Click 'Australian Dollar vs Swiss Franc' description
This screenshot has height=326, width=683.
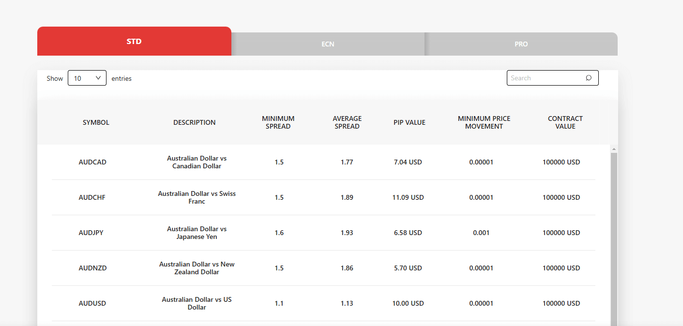coord(197,197)
